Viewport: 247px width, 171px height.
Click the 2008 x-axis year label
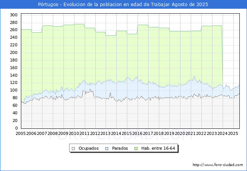coord(52,133)
